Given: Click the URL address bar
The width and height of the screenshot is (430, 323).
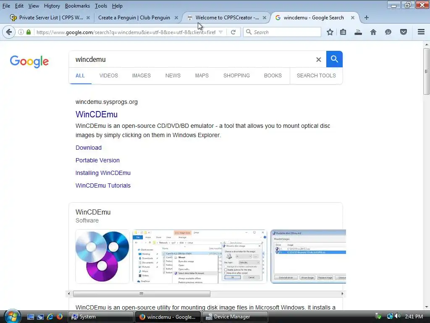Looking at the screenshot, I should click(126, 32).
